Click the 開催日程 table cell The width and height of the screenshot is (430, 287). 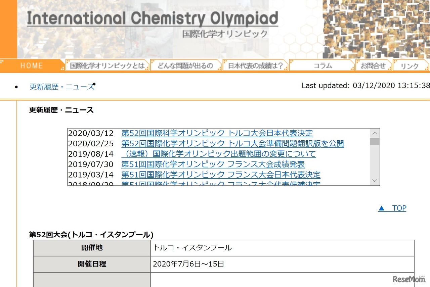point(92,264)
